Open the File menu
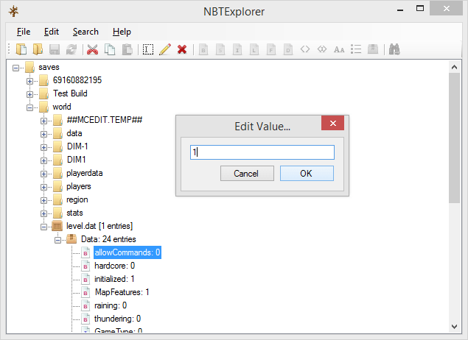 [x=24, y=32]
